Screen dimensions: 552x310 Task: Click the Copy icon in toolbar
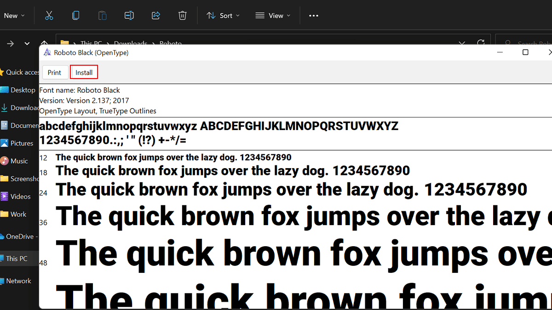pos(76,16)
